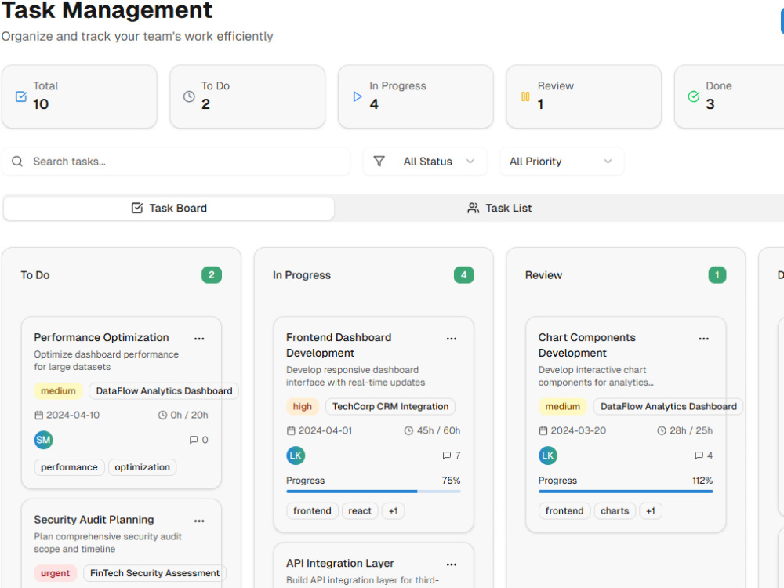The image size is (784, 588).
Task: Open Frontend Dashboard Development more options menu
Action: [452, 339]
